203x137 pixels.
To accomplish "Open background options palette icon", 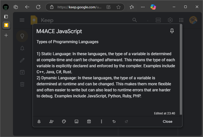I will click(64, 121).
